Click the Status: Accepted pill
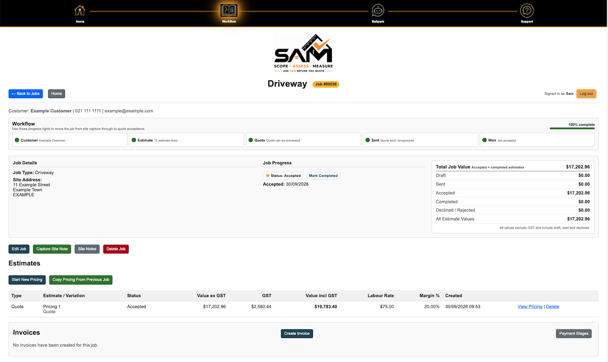 point(283,176)
